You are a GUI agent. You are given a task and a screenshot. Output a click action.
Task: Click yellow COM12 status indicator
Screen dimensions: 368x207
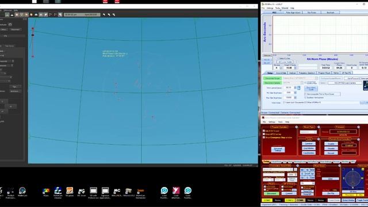pos(290,200)
